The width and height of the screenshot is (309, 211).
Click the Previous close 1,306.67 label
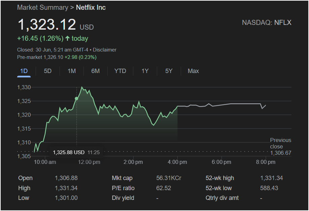281,147
